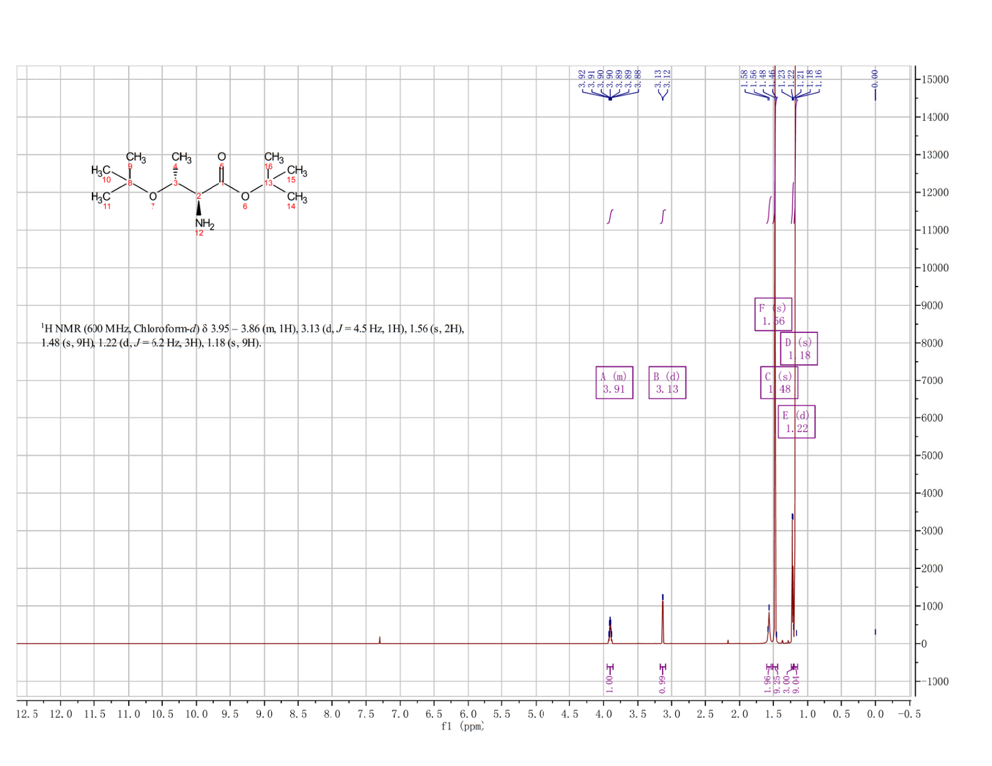Select the multiplet box B (d) 3.13

[x=667, y=383]
